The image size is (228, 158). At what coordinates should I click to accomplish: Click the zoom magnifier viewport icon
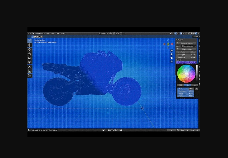pyautogui.click(x=172, y=50)
